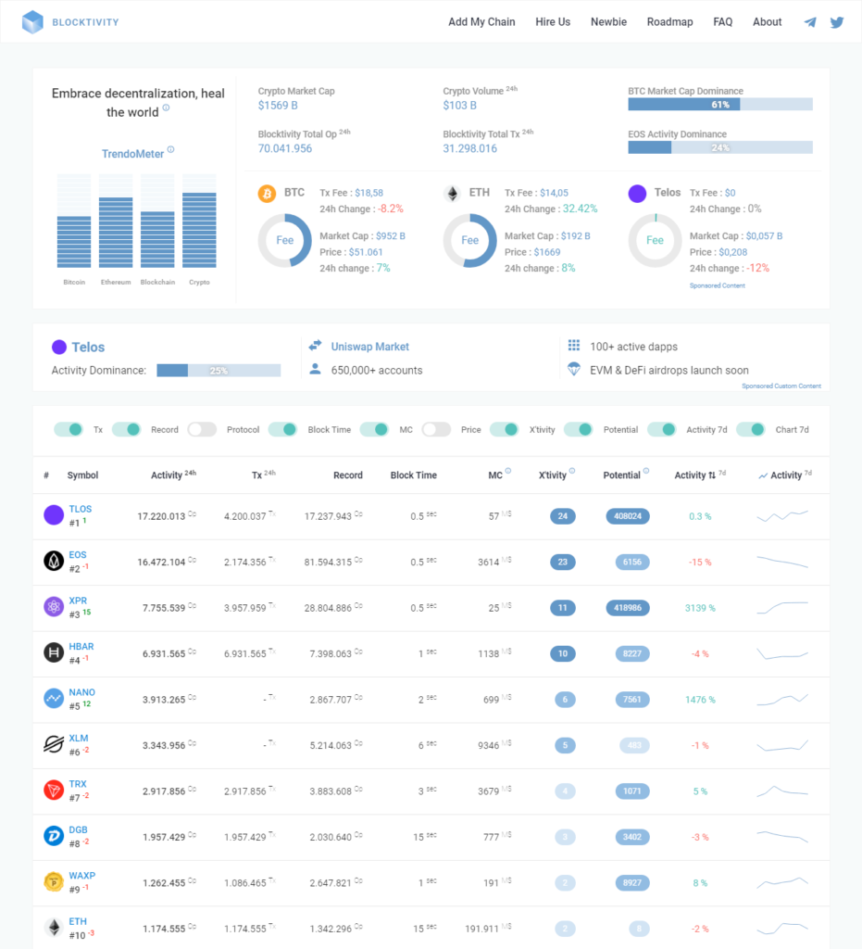Toggle the MC column switch
Screen dimensions: 862x949
click(x=374, y=429)
